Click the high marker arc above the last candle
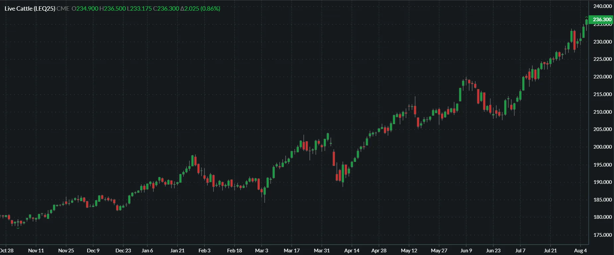Screen dimensions: 614x255 point(586,17)
